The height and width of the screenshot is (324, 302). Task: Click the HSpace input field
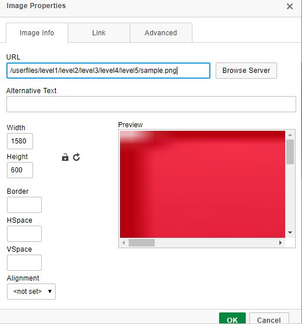(x=24, y=234)
